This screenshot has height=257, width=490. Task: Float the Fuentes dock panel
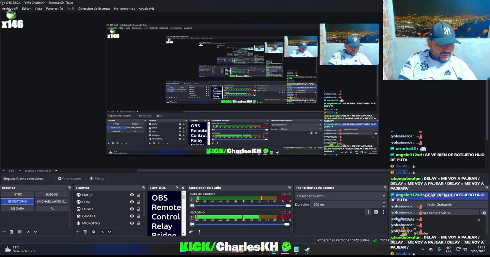[x=143, y=188]
